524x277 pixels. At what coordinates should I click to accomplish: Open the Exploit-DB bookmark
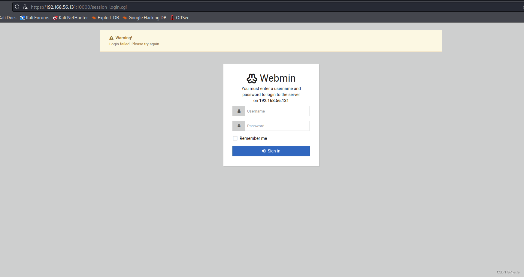tap(105, 18)
